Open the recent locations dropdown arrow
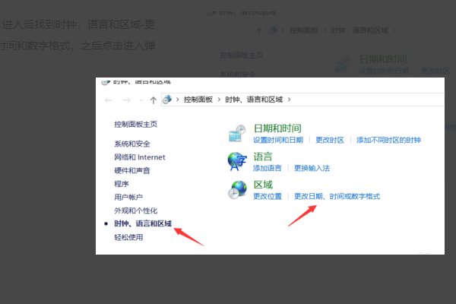The height and width of the screenshot is (304, 456). (x=141, y=100)
